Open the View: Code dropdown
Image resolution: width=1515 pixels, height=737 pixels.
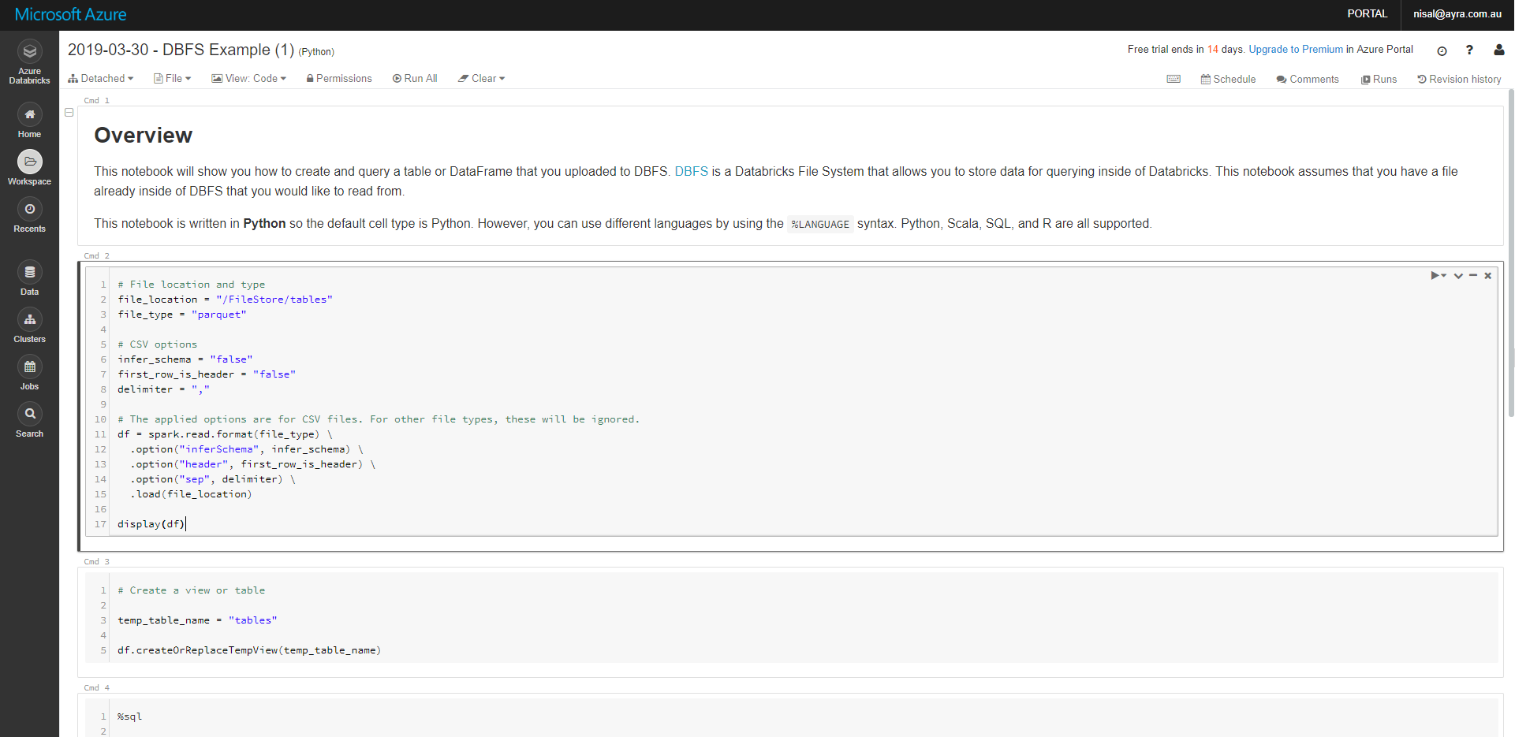tap(249, 79)
